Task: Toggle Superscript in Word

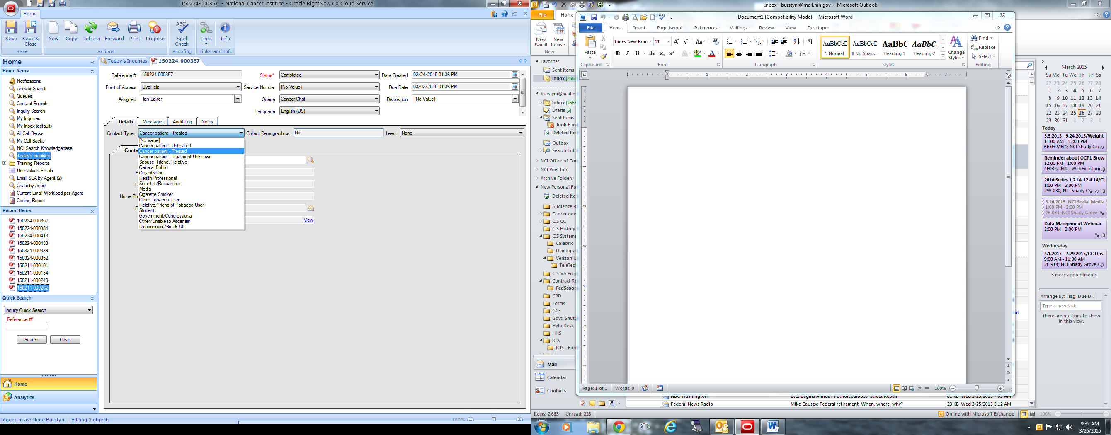Action: click(x=672, y=53)
